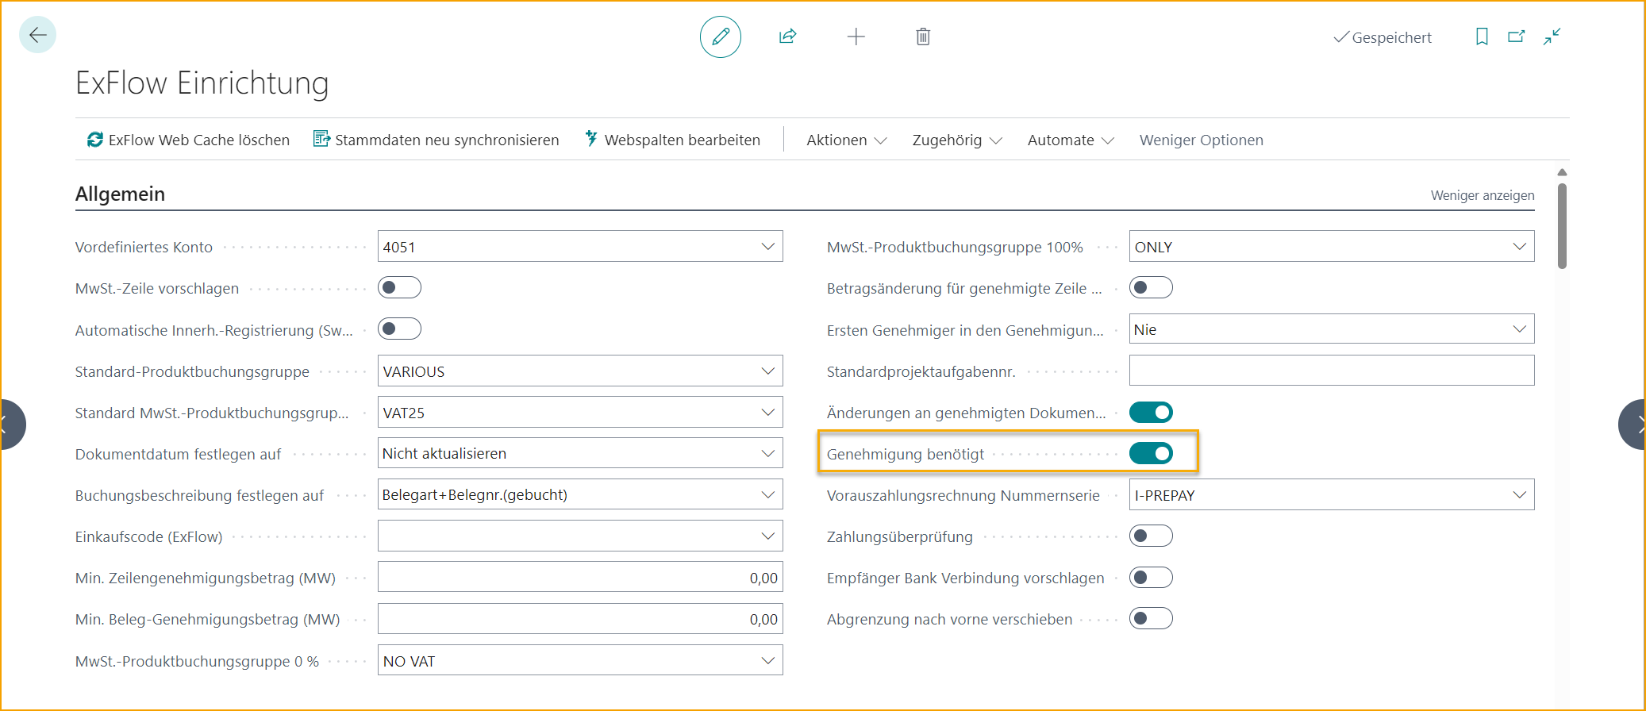Open Ersten Genehmiger Nie dropdown

(1519, 329)
